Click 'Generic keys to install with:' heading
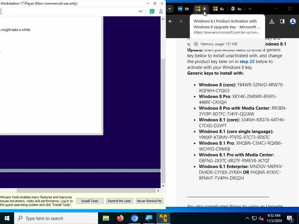 point(215,73)
